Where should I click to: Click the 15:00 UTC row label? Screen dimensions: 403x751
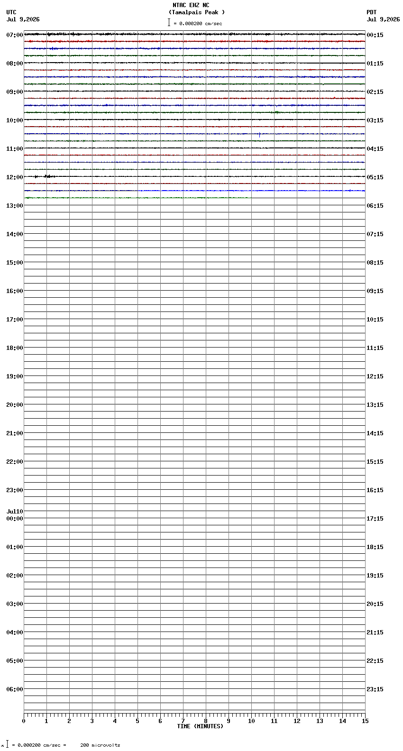pos(15,263)
